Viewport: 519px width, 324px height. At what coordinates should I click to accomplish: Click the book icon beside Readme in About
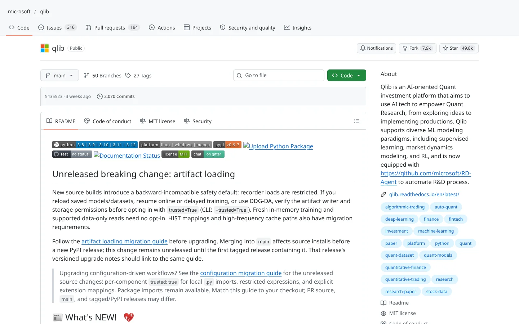coord(383,303)
